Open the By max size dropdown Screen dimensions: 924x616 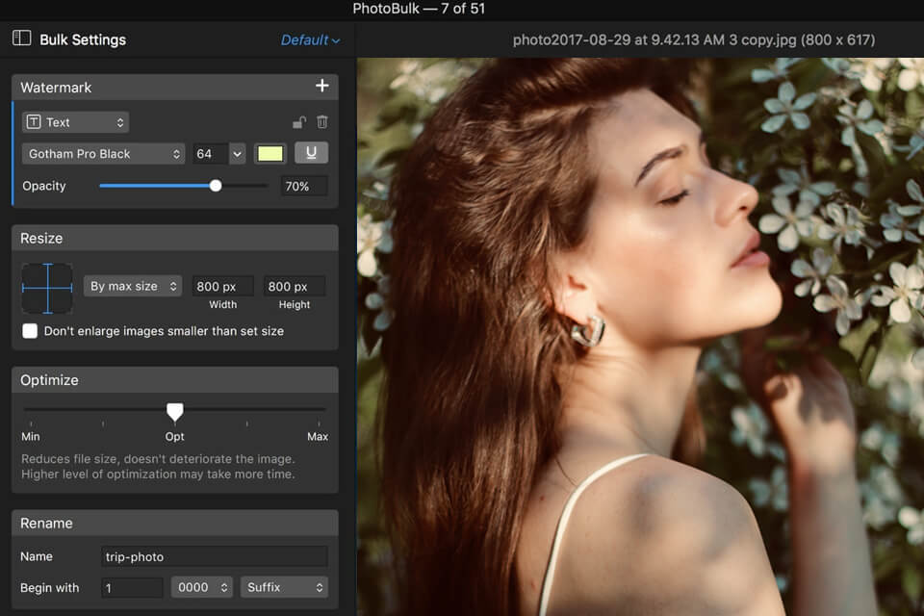point(133,286)
